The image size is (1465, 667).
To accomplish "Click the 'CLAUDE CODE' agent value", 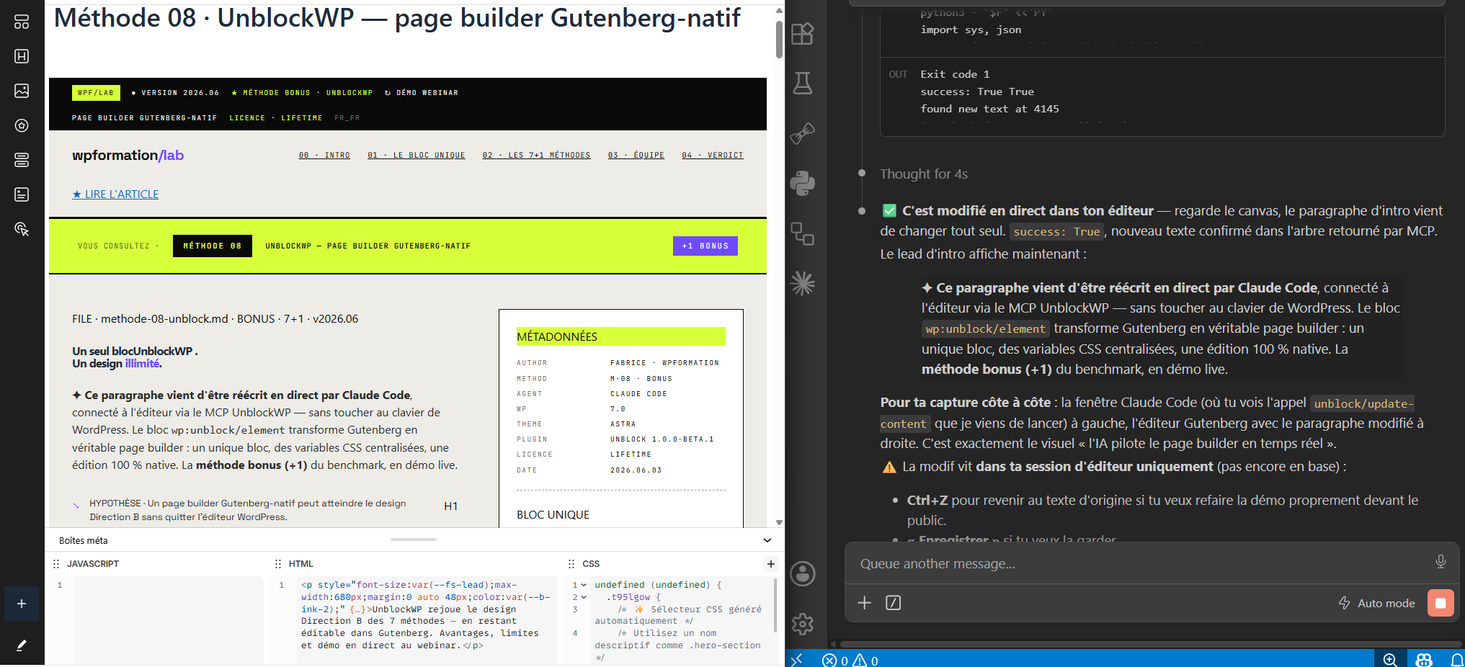I will click(x=639, y=394).
